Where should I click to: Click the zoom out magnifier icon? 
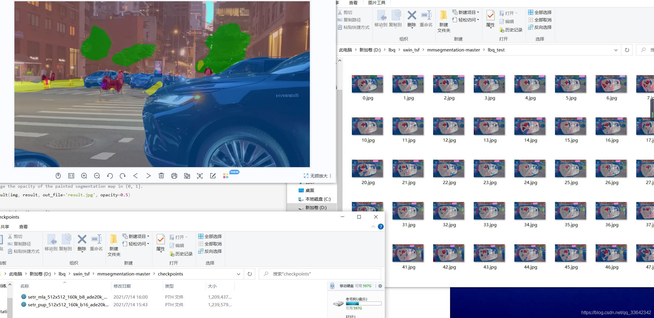pyautogui.click(x=97, y=176)
